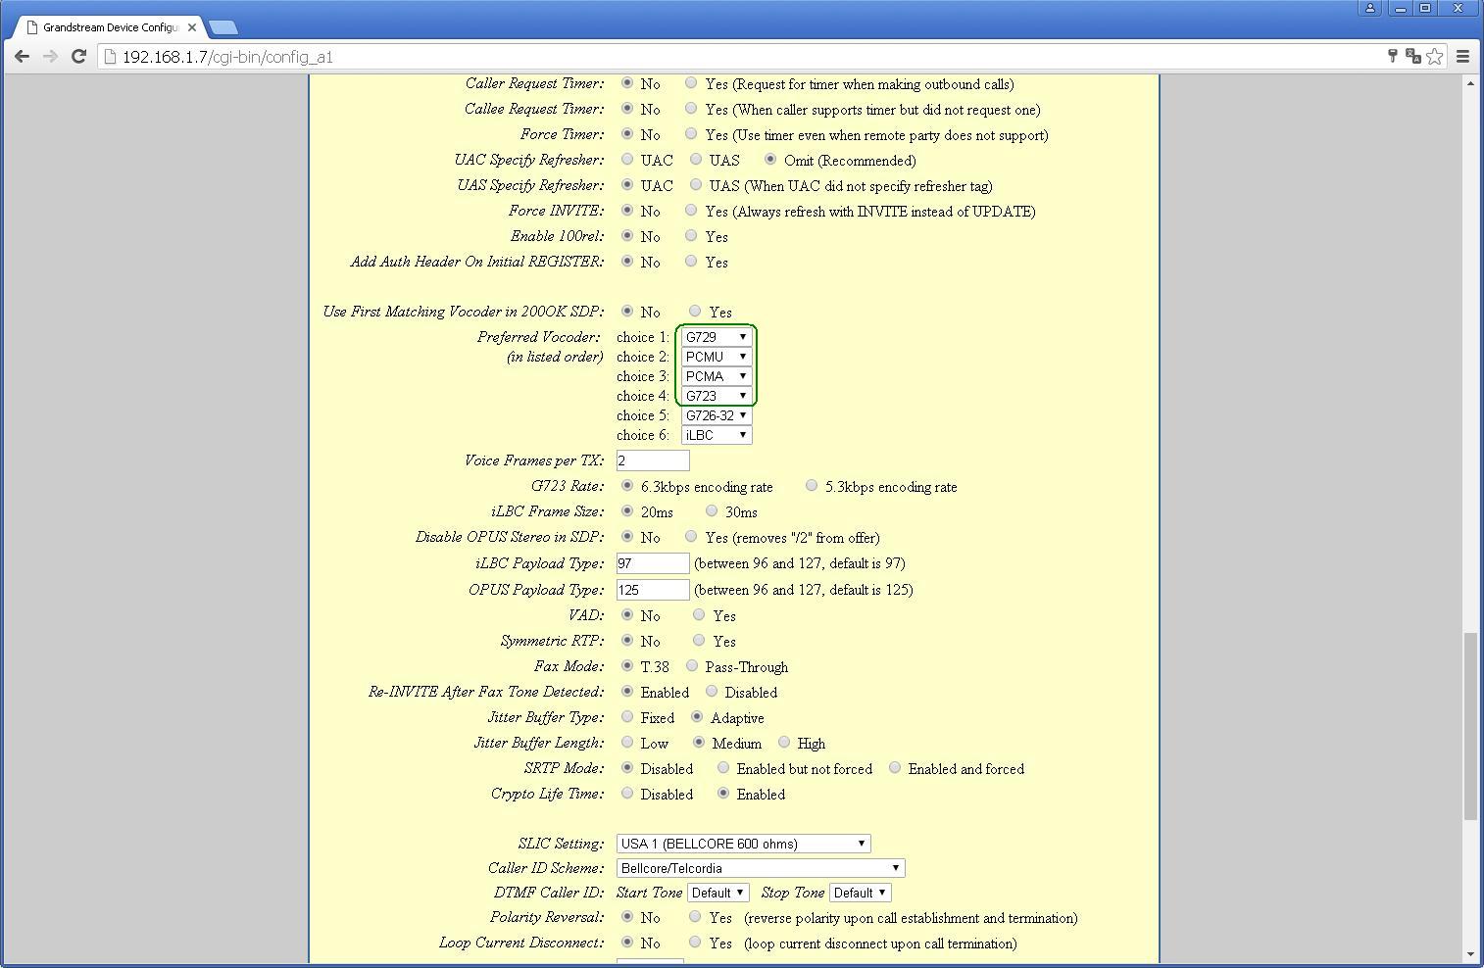This screenshot has width=1484, height=968.
Task: Bookmark this page with the star icon
Action: point(1435,57)
